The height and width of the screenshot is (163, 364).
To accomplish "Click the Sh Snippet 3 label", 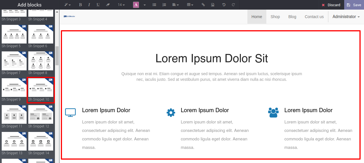I will point(11,19).
